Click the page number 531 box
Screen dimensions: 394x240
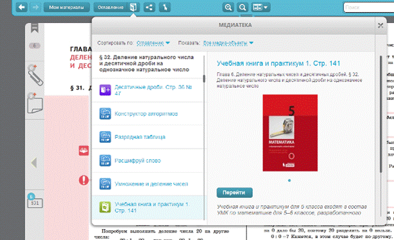(x=35, y=203)
